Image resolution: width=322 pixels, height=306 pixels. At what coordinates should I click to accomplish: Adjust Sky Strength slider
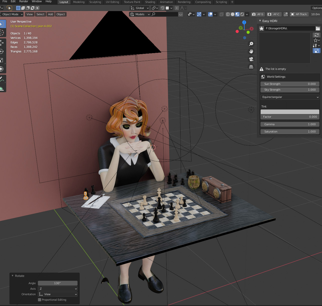[x=290, y=90]
